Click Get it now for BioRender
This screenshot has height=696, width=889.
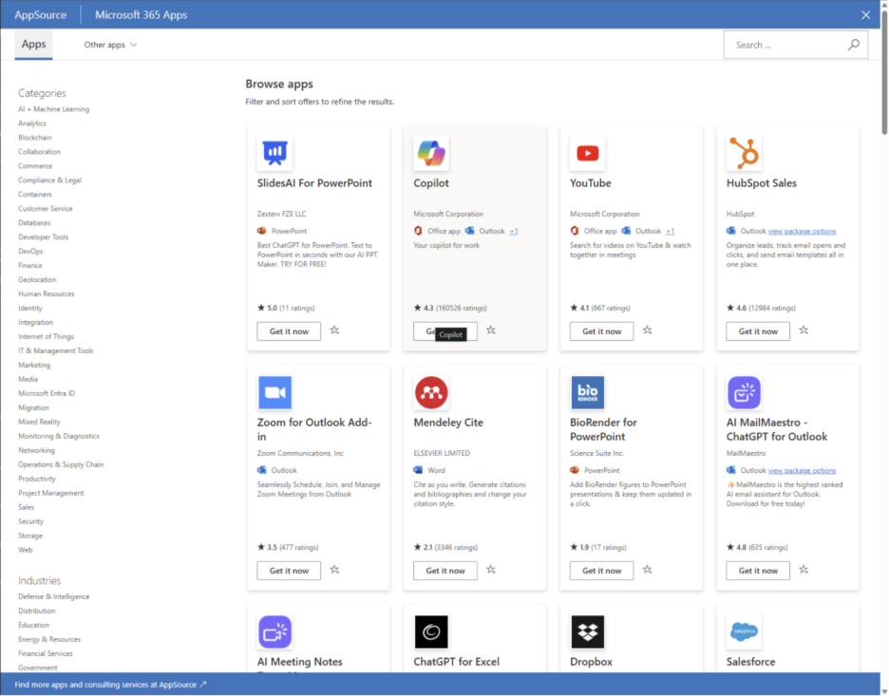click(x=601, y=571)
